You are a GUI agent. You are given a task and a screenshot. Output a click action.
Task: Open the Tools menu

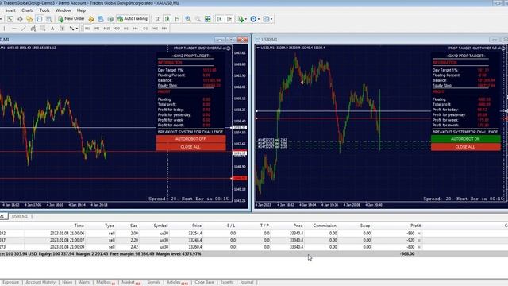click(x=44, y=10)
